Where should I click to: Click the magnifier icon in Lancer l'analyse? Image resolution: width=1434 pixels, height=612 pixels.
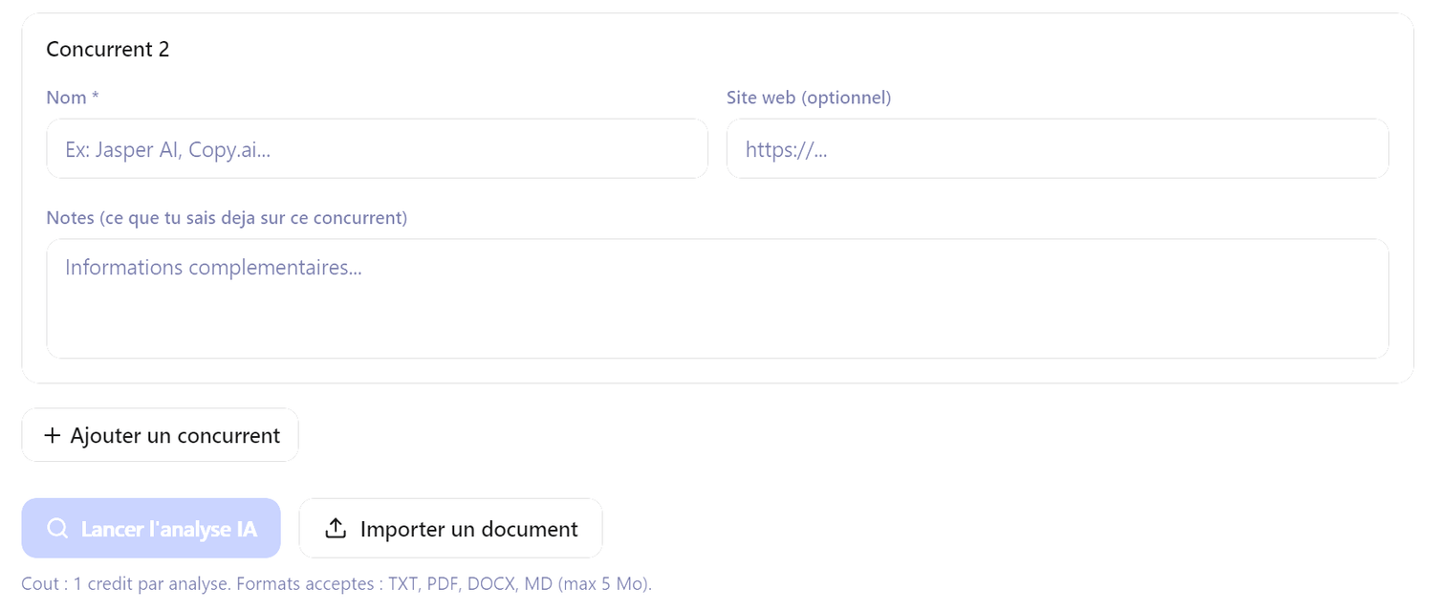pos(57,529)
